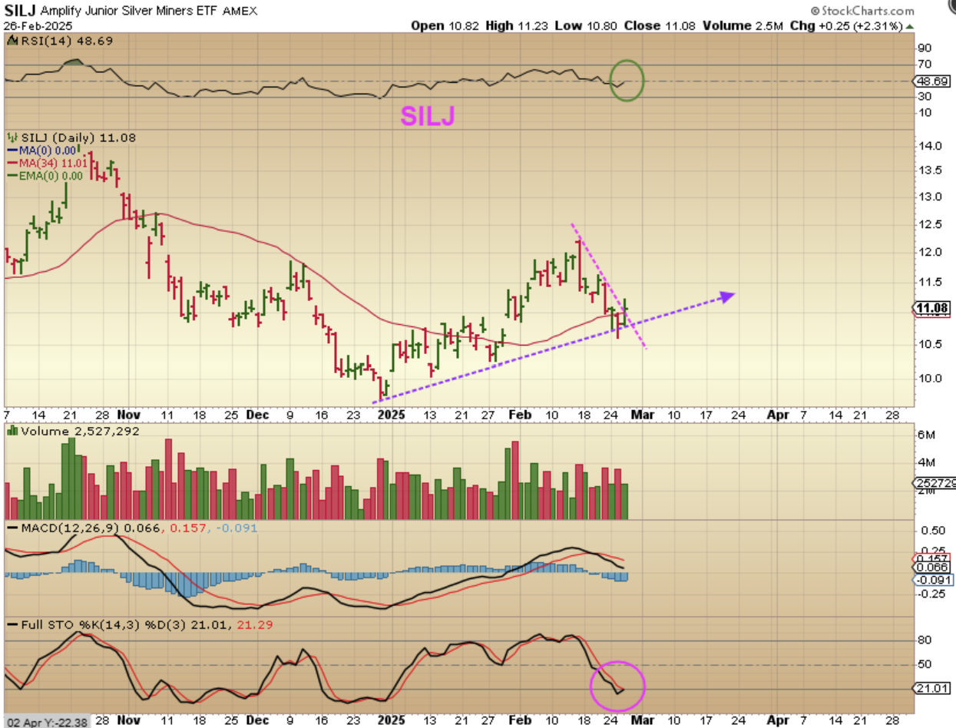This screenshot has width=956, height=728.
Task: Click the 252729 volume tag on the right axis
Action: pyautogui.click(x=934, y=483)
